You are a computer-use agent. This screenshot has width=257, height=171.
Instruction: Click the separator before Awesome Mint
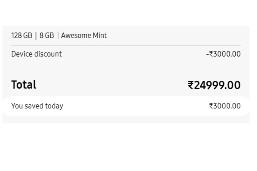point(58,36)
